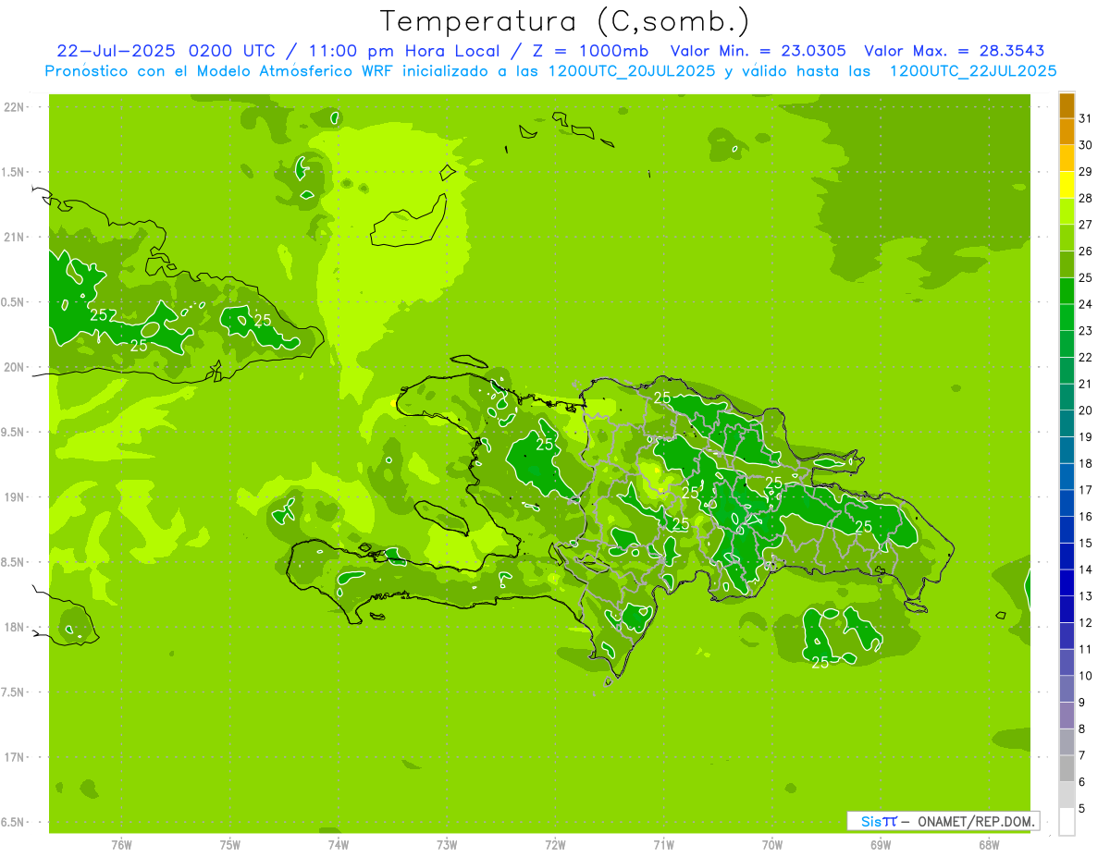Viewport: 1110px width, 857px height.
Task: Click the '68W' longitude label
Action: pos(989,845)
